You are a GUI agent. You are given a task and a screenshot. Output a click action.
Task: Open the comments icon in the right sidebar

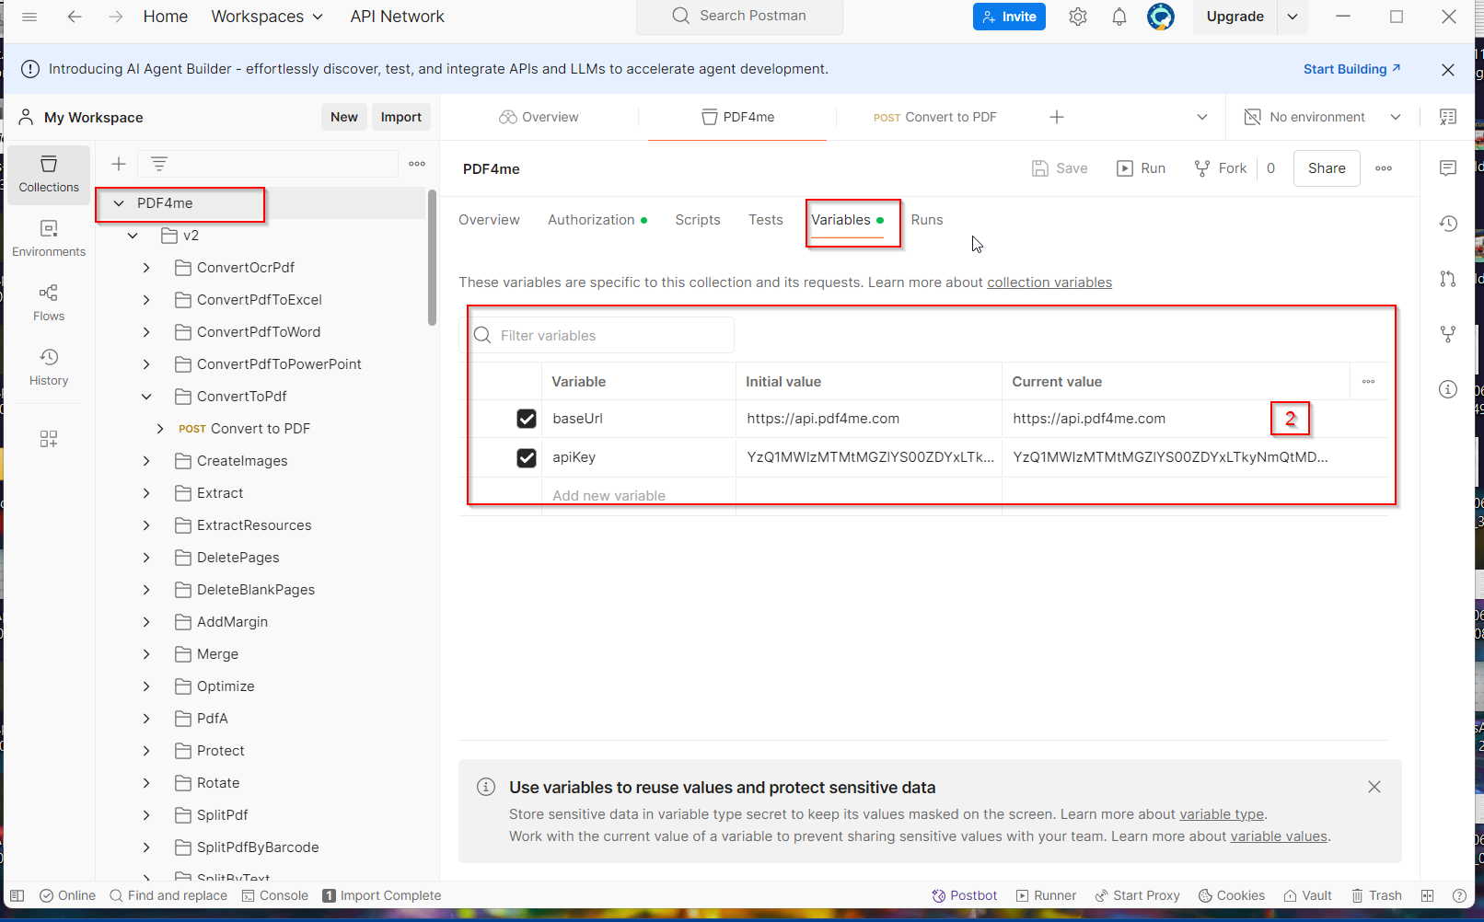click(1448, 168)
